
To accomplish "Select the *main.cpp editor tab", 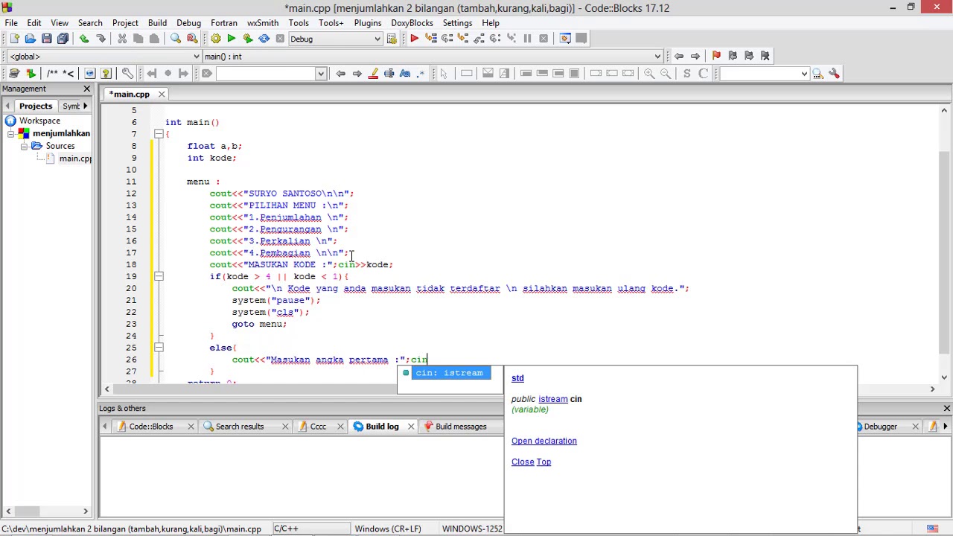I will (132, 94).
